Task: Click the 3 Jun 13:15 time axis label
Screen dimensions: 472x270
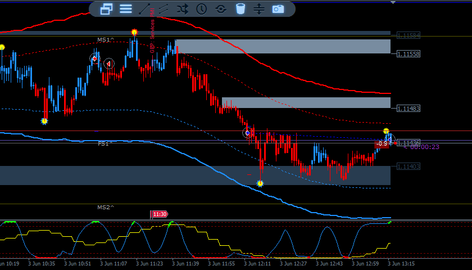Action: [x=400, y=264]
